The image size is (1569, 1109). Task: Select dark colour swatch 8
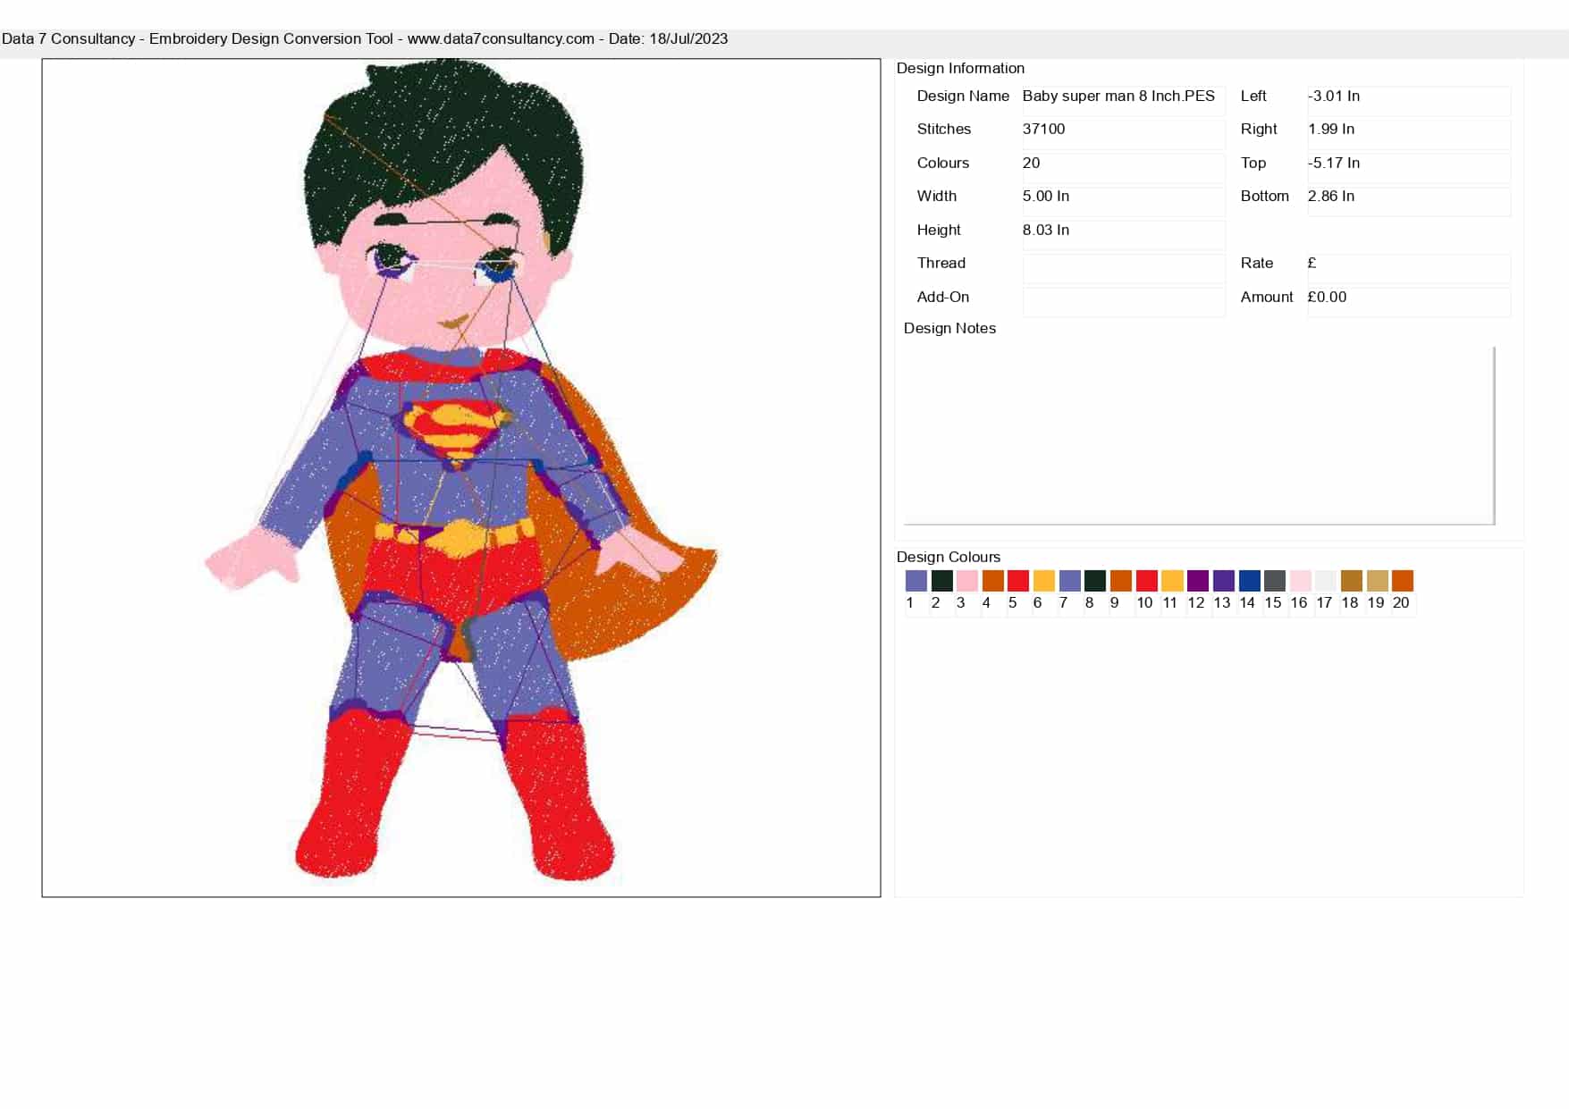(1095, 581)
